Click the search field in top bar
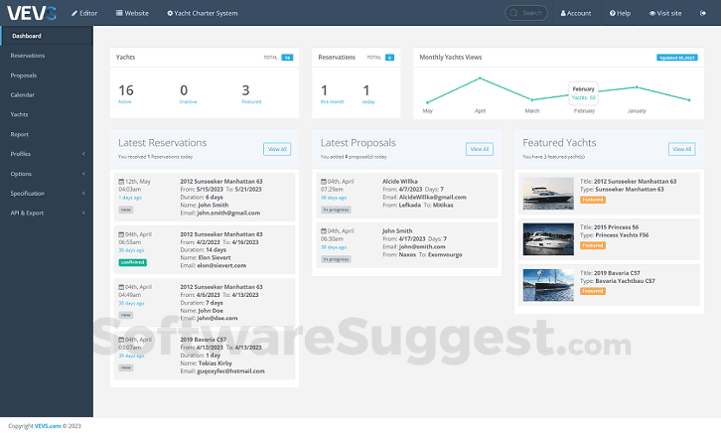Screen dimensions: 721x434 tap(526, 13)
